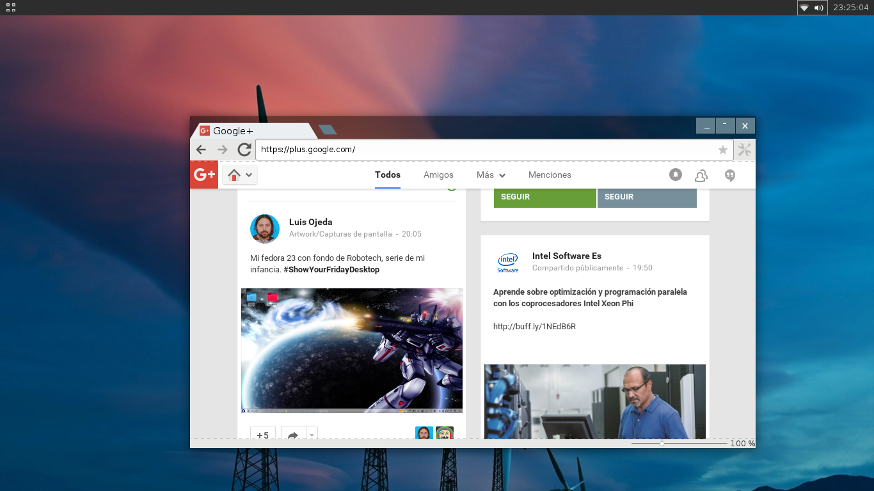Open the Home navigation dropdown
This screenshot has height=491, width=874.
click(x=240, y=175)
